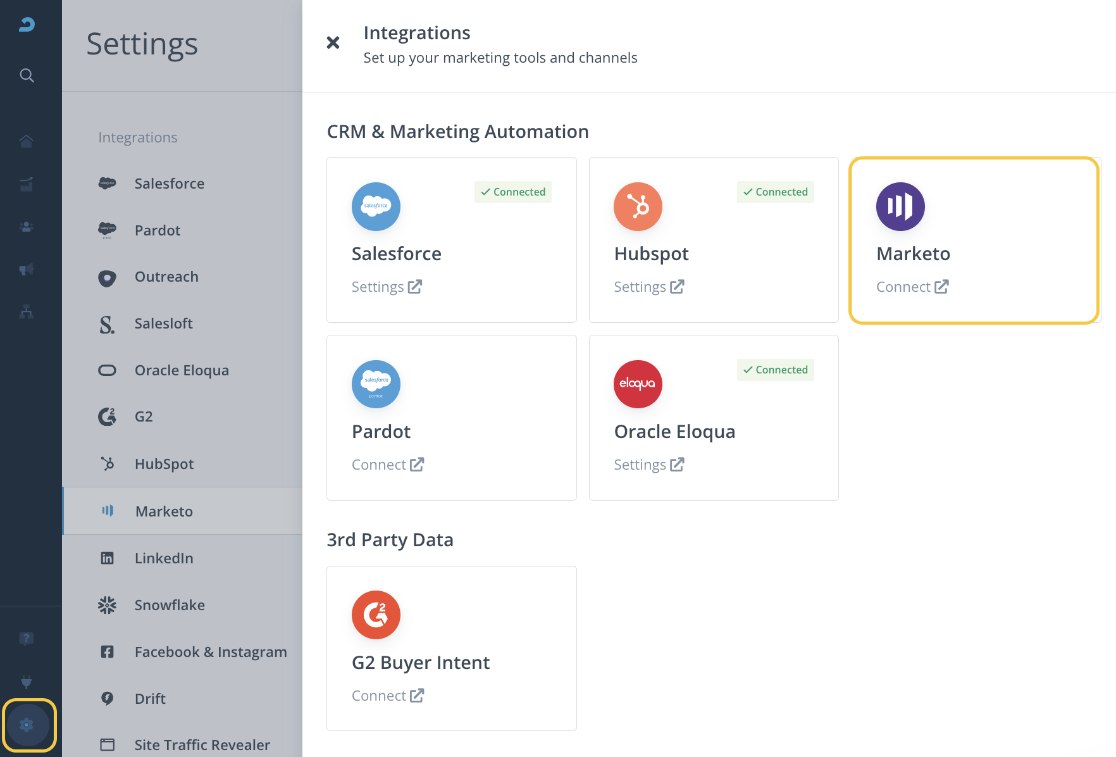Screen dimensions: 1116x757
Task: Select Snowflake in settings menu
Action: 170,605
